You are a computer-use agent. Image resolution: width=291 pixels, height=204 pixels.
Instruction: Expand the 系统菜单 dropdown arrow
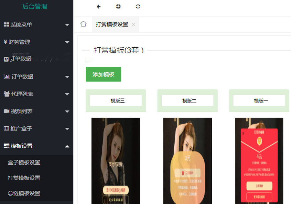tap(67, 25)
